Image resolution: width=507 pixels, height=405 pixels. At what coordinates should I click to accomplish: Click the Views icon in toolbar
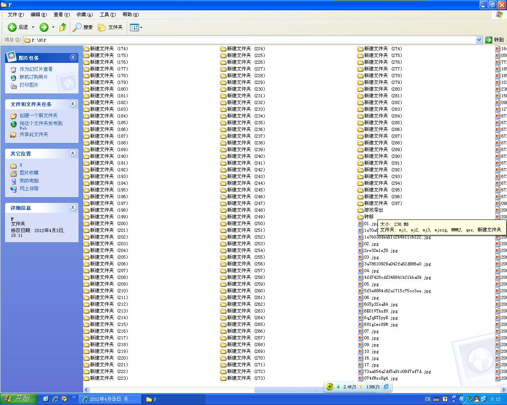134,27
